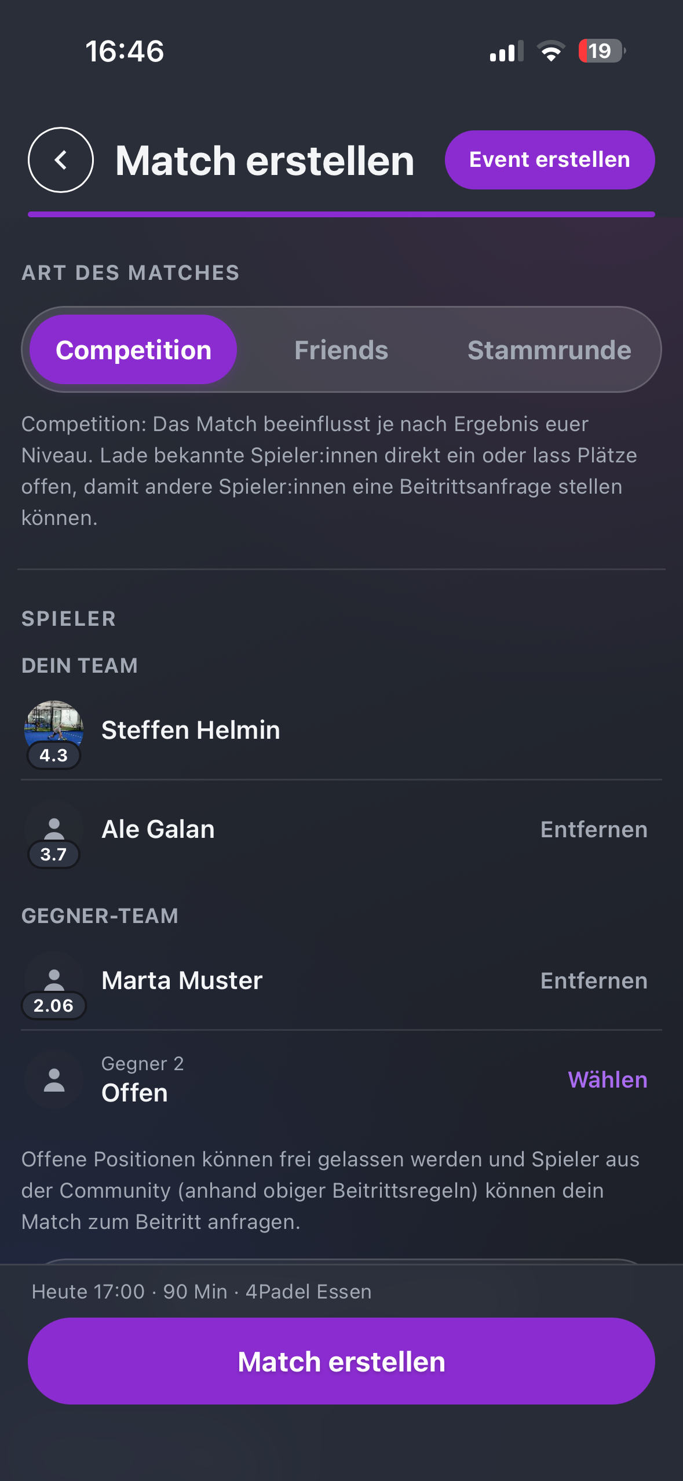The image size is (683, 1481).
Task: Tap the battery indicator in status bar
Action: 602,51
